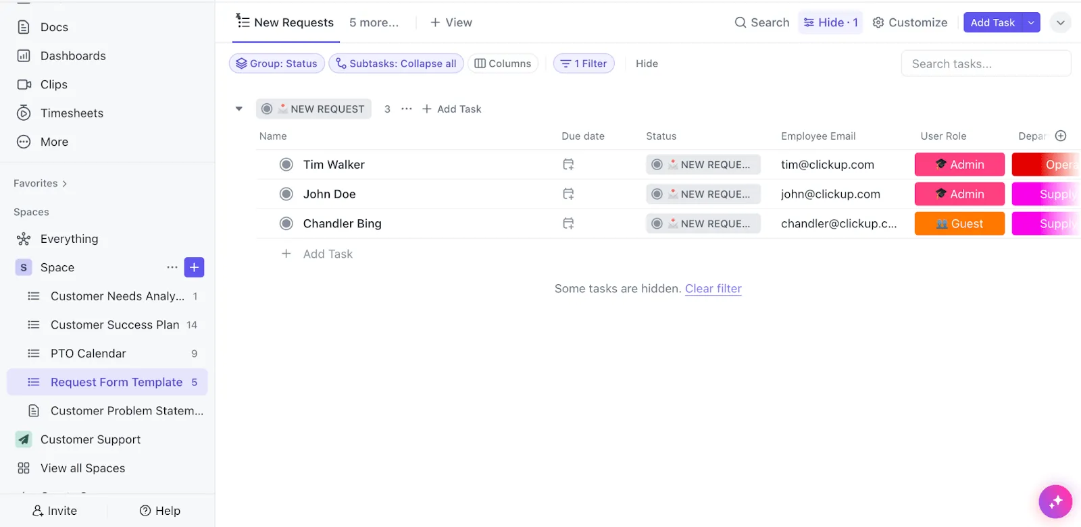Expand the Favorites section

click(41, 184)
